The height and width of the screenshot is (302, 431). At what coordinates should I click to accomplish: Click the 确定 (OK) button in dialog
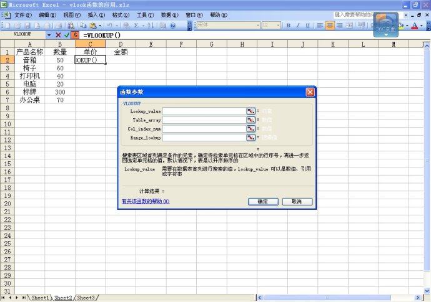pyautogui.click(x=263, y=201)
